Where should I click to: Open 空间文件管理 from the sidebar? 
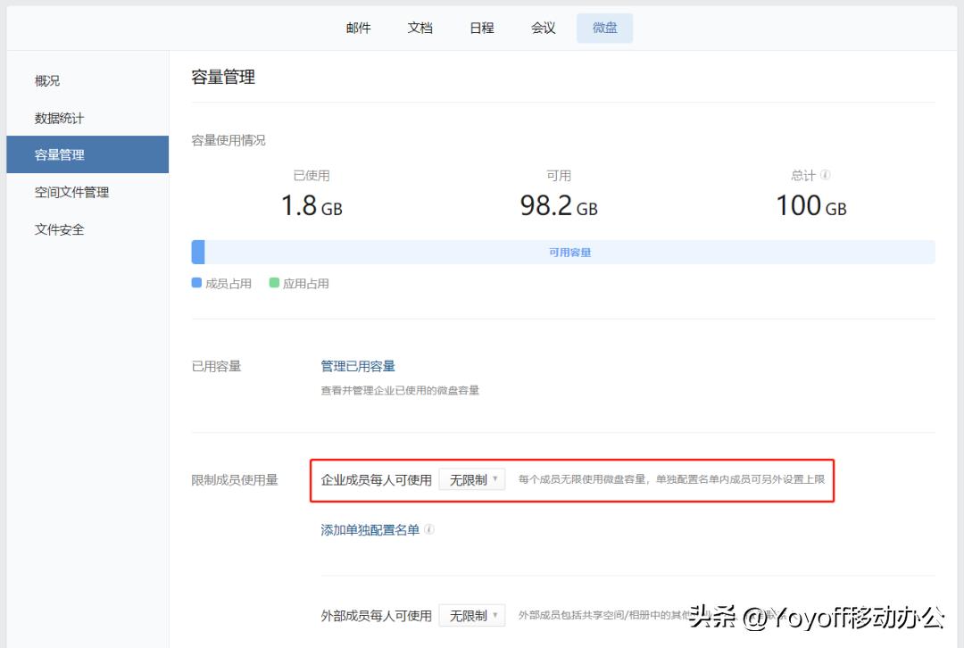pyautogui.click(x=71, y=192)
